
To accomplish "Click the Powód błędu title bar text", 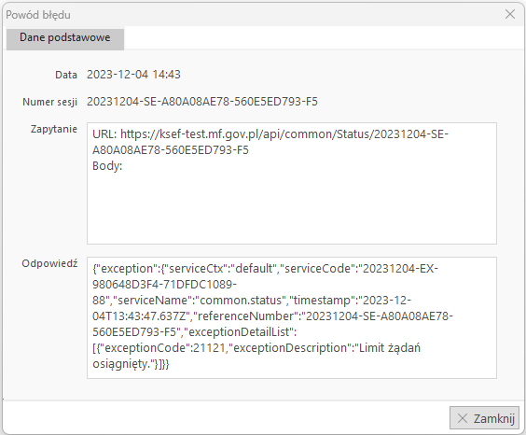I will 38,15.
